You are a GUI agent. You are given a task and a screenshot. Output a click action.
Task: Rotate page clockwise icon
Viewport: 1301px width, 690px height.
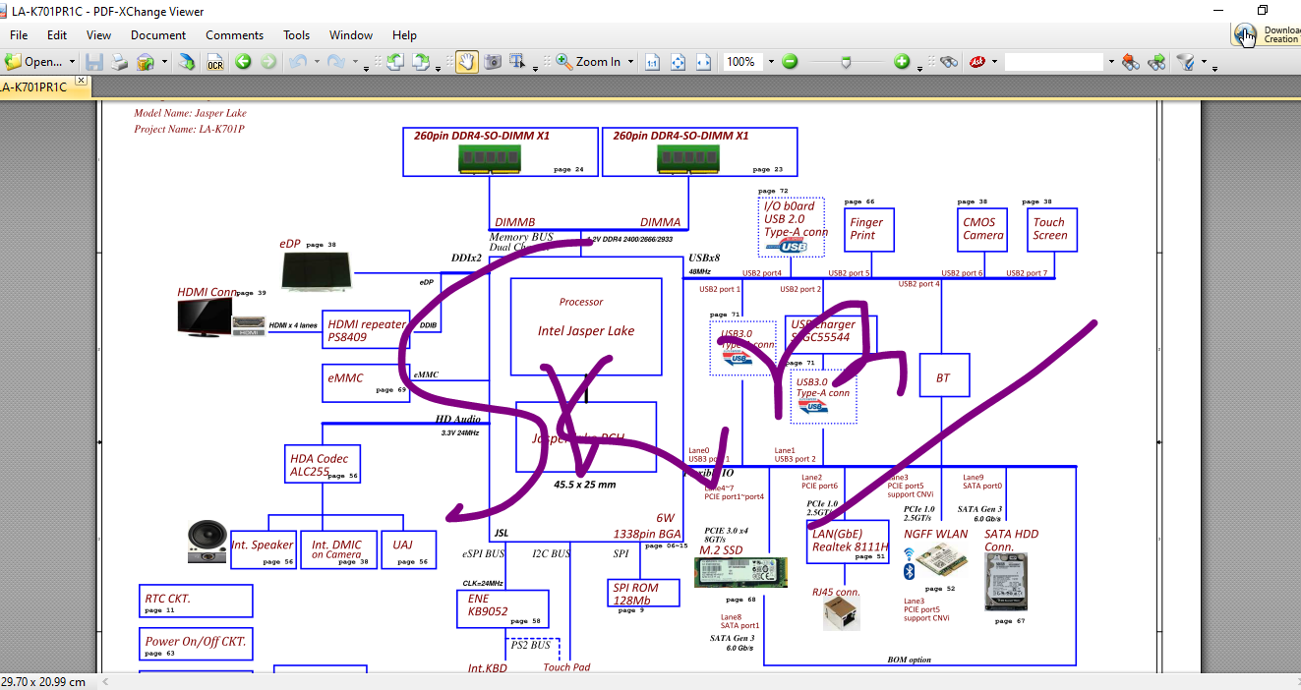[421, 61]
